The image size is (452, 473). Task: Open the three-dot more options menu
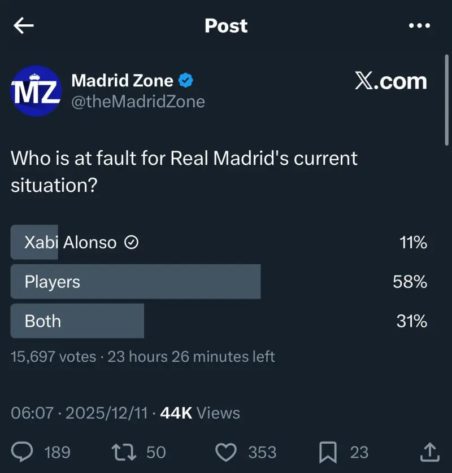(x=419, y=26)
